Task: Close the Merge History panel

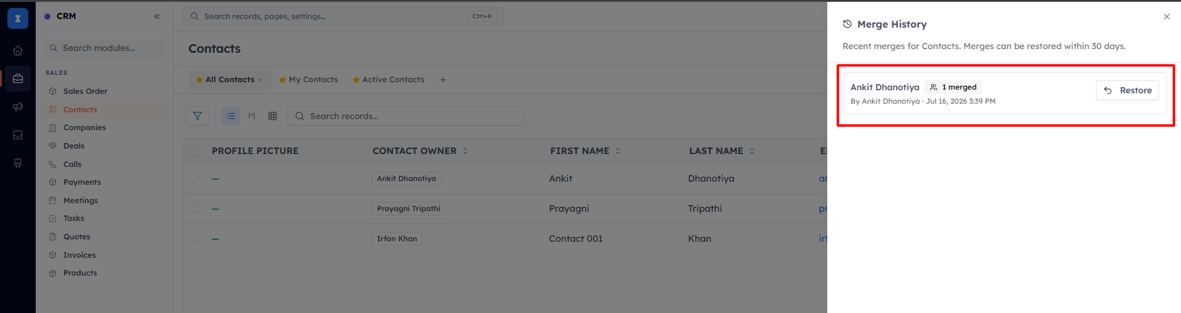Action: [1167, 17]
